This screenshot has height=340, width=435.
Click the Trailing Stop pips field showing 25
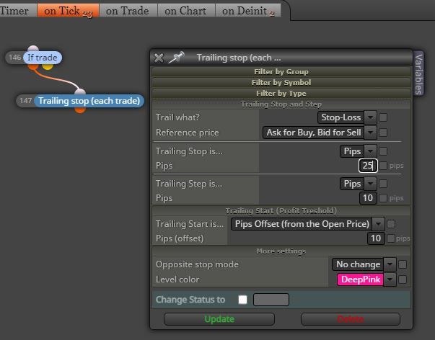(368, 166)
